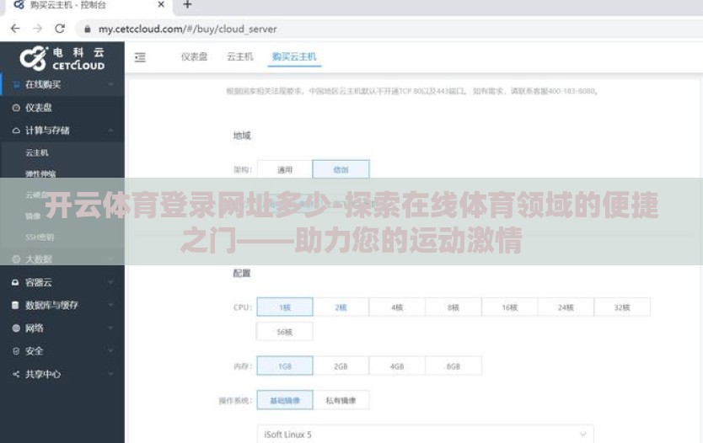Click the site lock icon

(x=88, y=29)
